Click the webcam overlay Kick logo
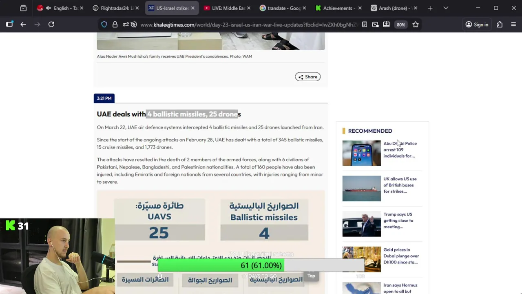Screen dimensions: 522x294 click(10, 225)
